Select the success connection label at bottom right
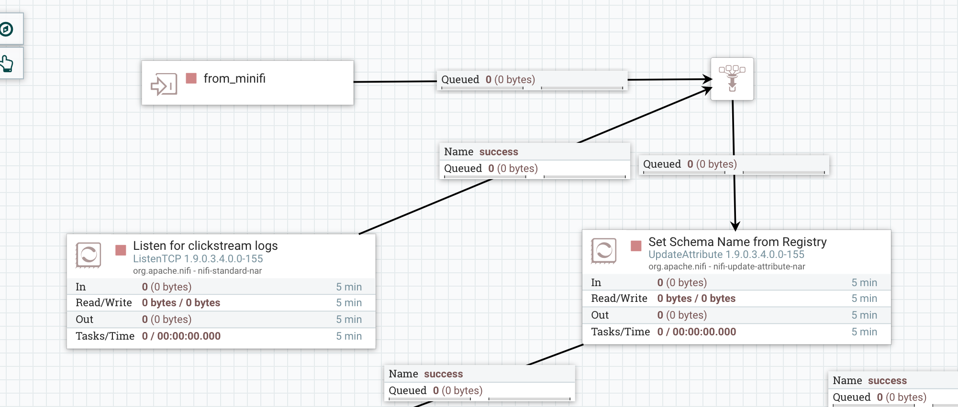The height and width of the screenshot is (407, 958). [x=893, y=389]
